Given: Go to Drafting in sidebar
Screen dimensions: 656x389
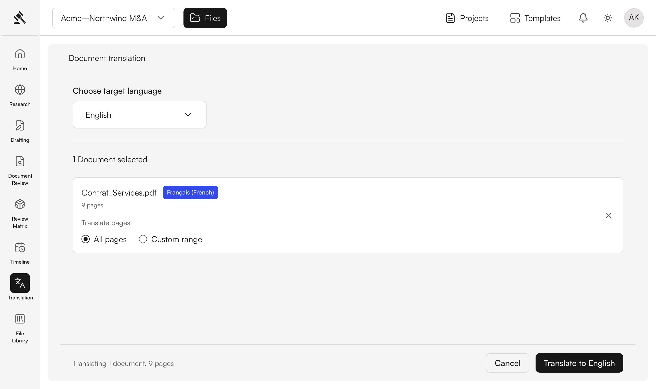Looking at the screenshot, I should point(20,131).
